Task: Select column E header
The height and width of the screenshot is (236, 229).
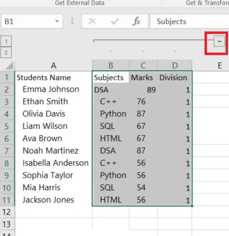Action: click(x=220, y=66)
